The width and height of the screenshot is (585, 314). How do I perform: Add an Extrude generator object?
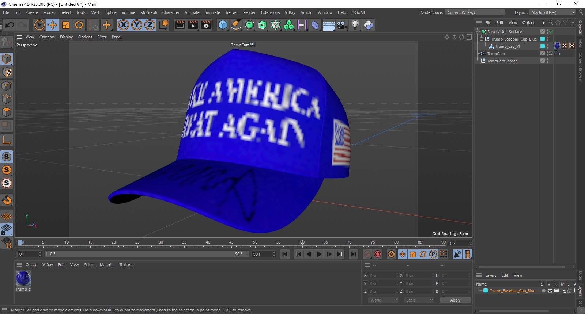[263, 25]
